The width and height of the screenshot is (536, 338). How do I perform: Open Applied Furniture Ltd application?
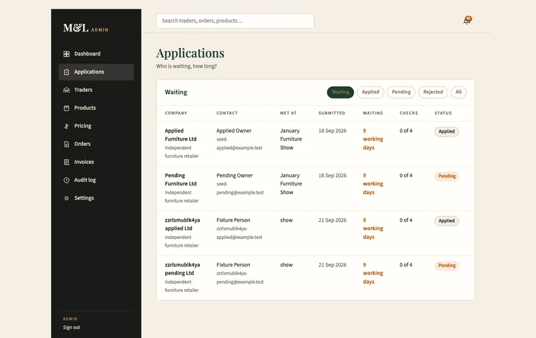point(180,135)
